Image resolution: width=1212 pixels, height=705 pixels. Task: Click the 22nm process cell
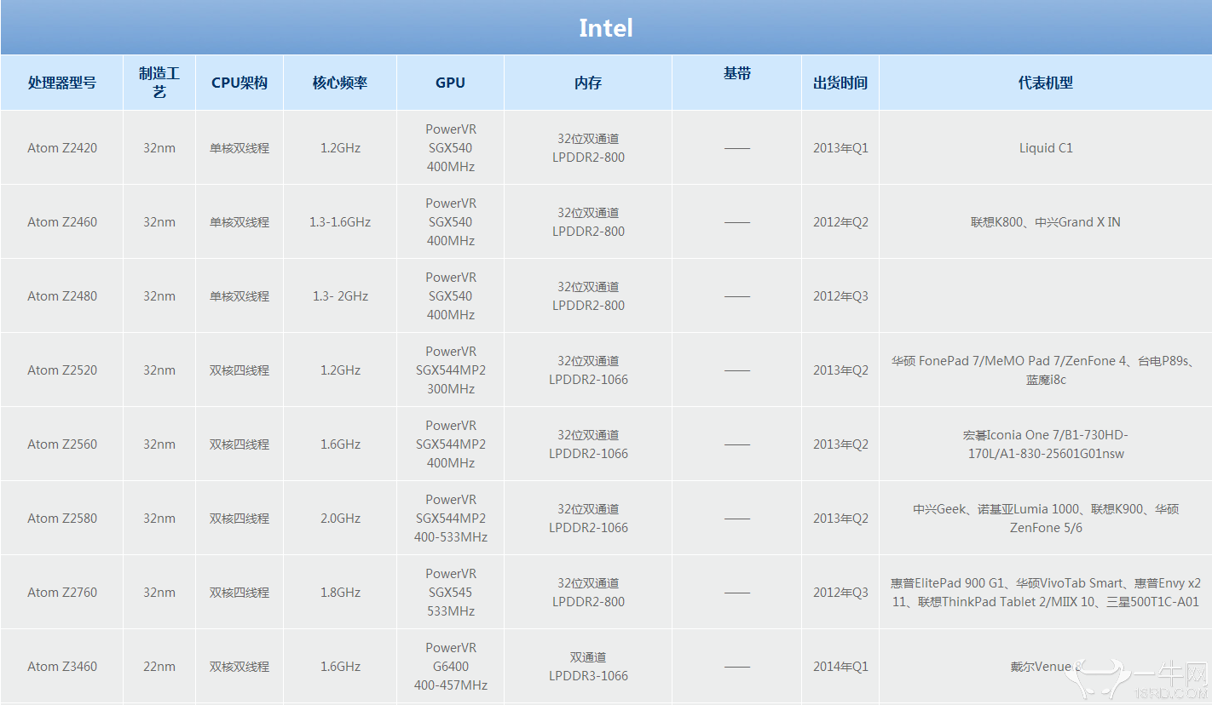(159, 667)
